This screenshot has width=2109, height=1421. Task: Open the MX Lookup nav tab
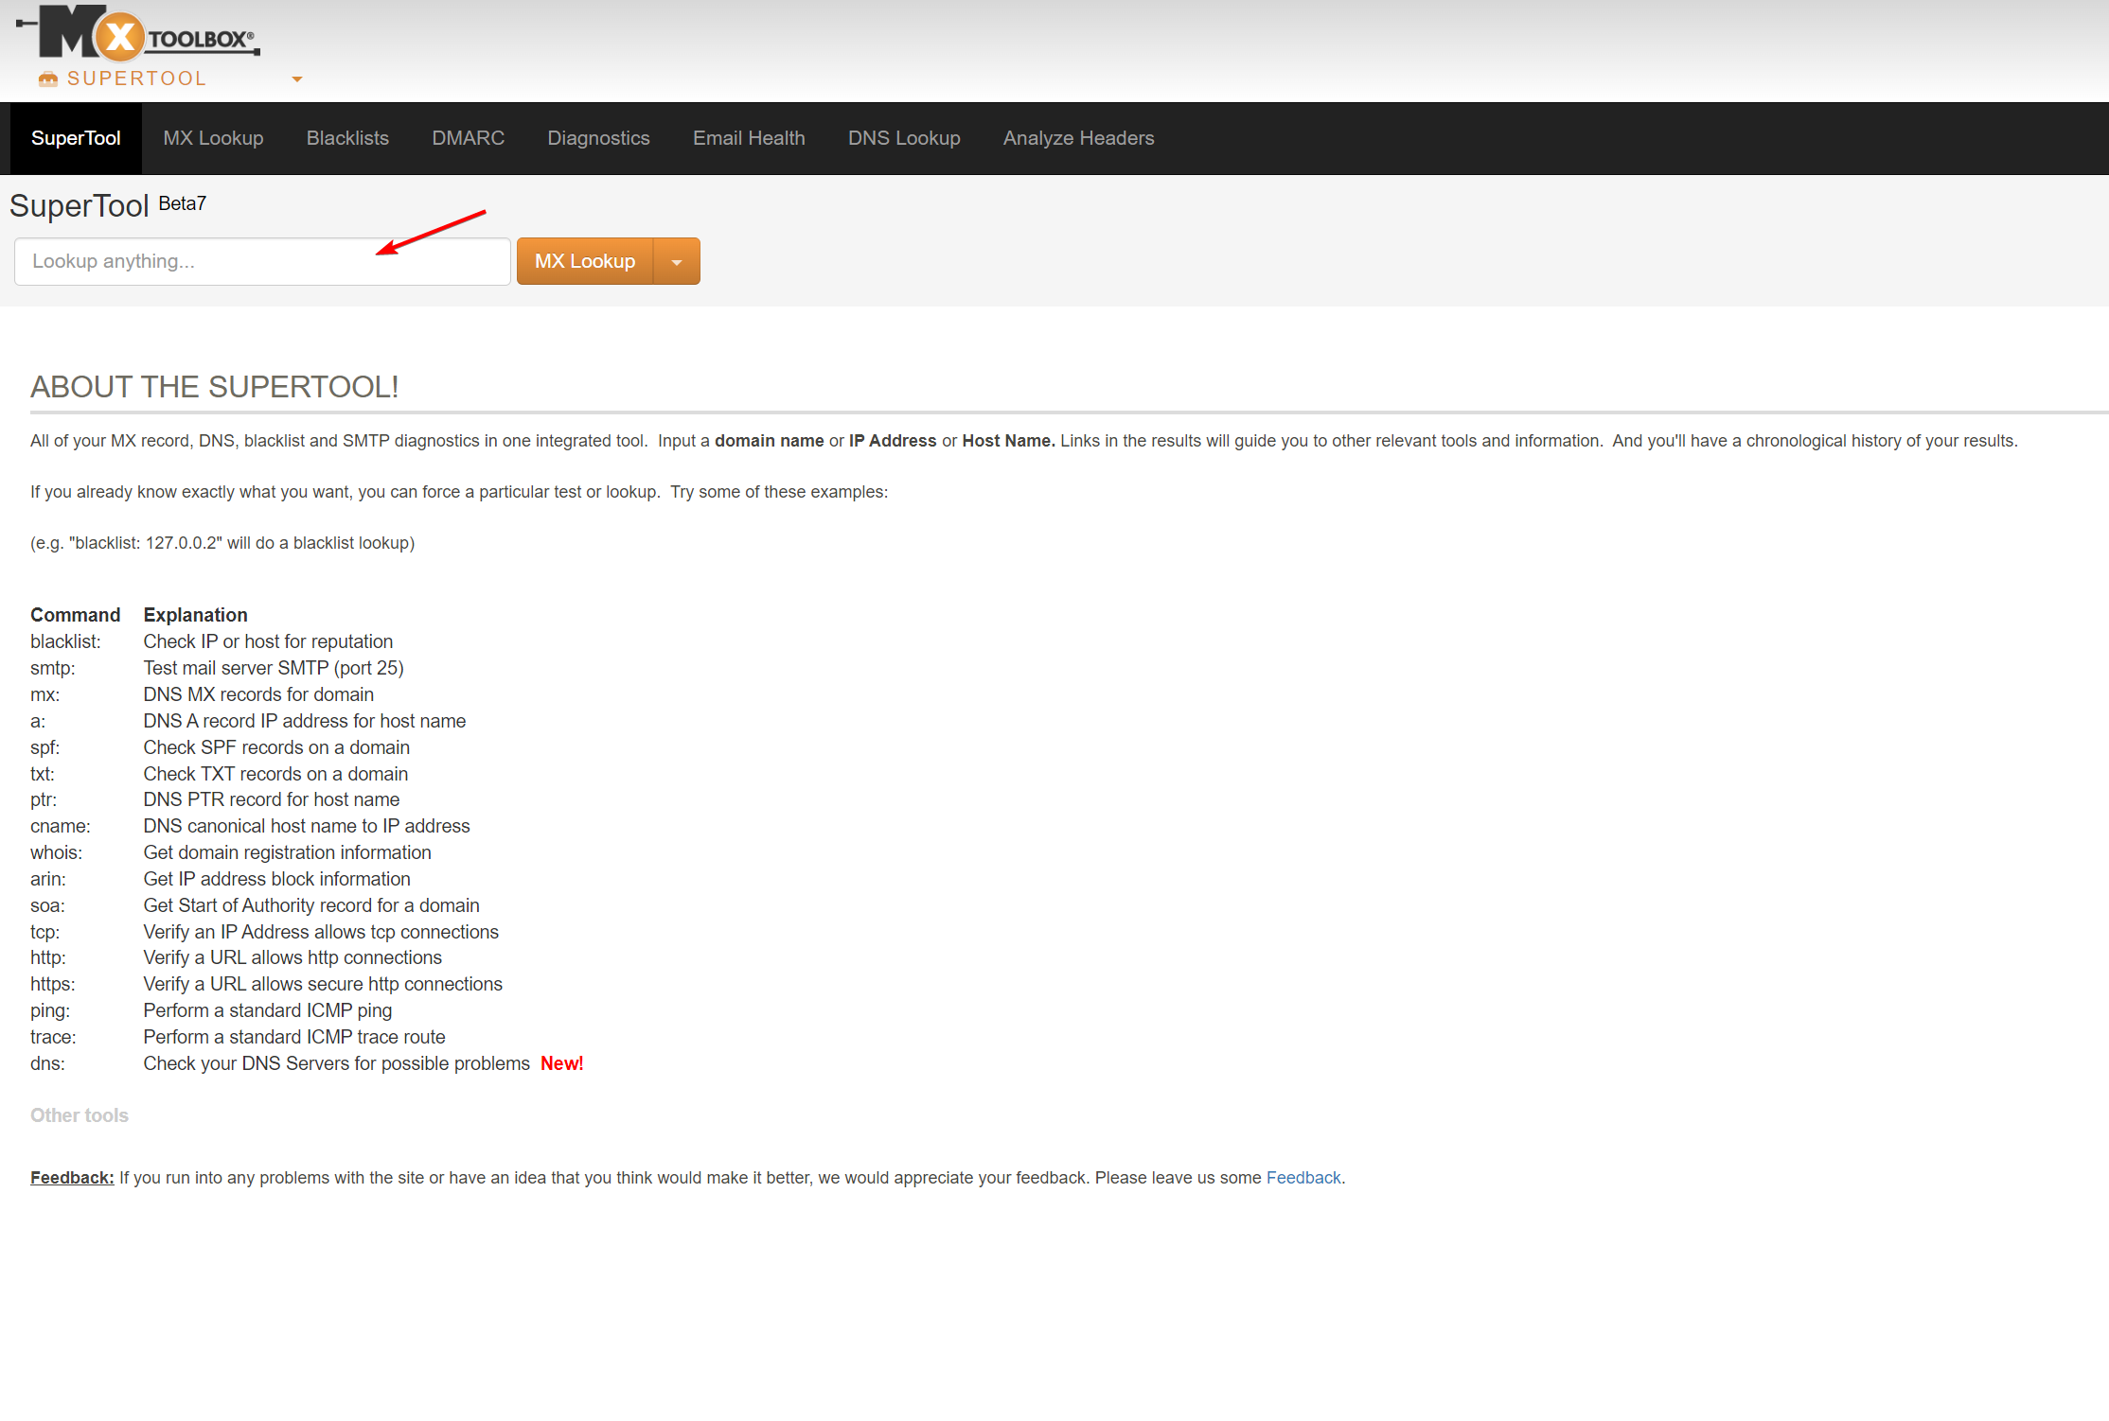click(213, 138)
